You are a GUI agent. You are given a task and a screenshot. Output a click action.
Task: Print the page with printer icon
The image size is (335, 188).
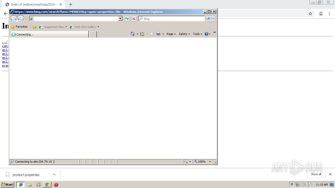158,34
